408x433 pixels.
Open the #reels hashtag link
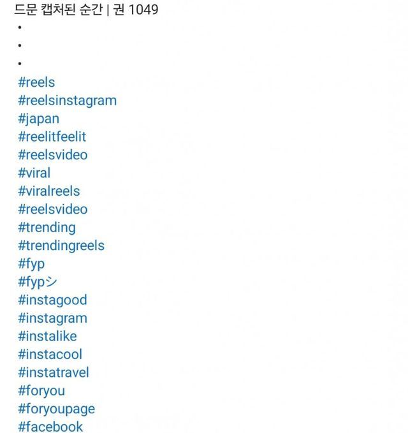click(36, 82)
